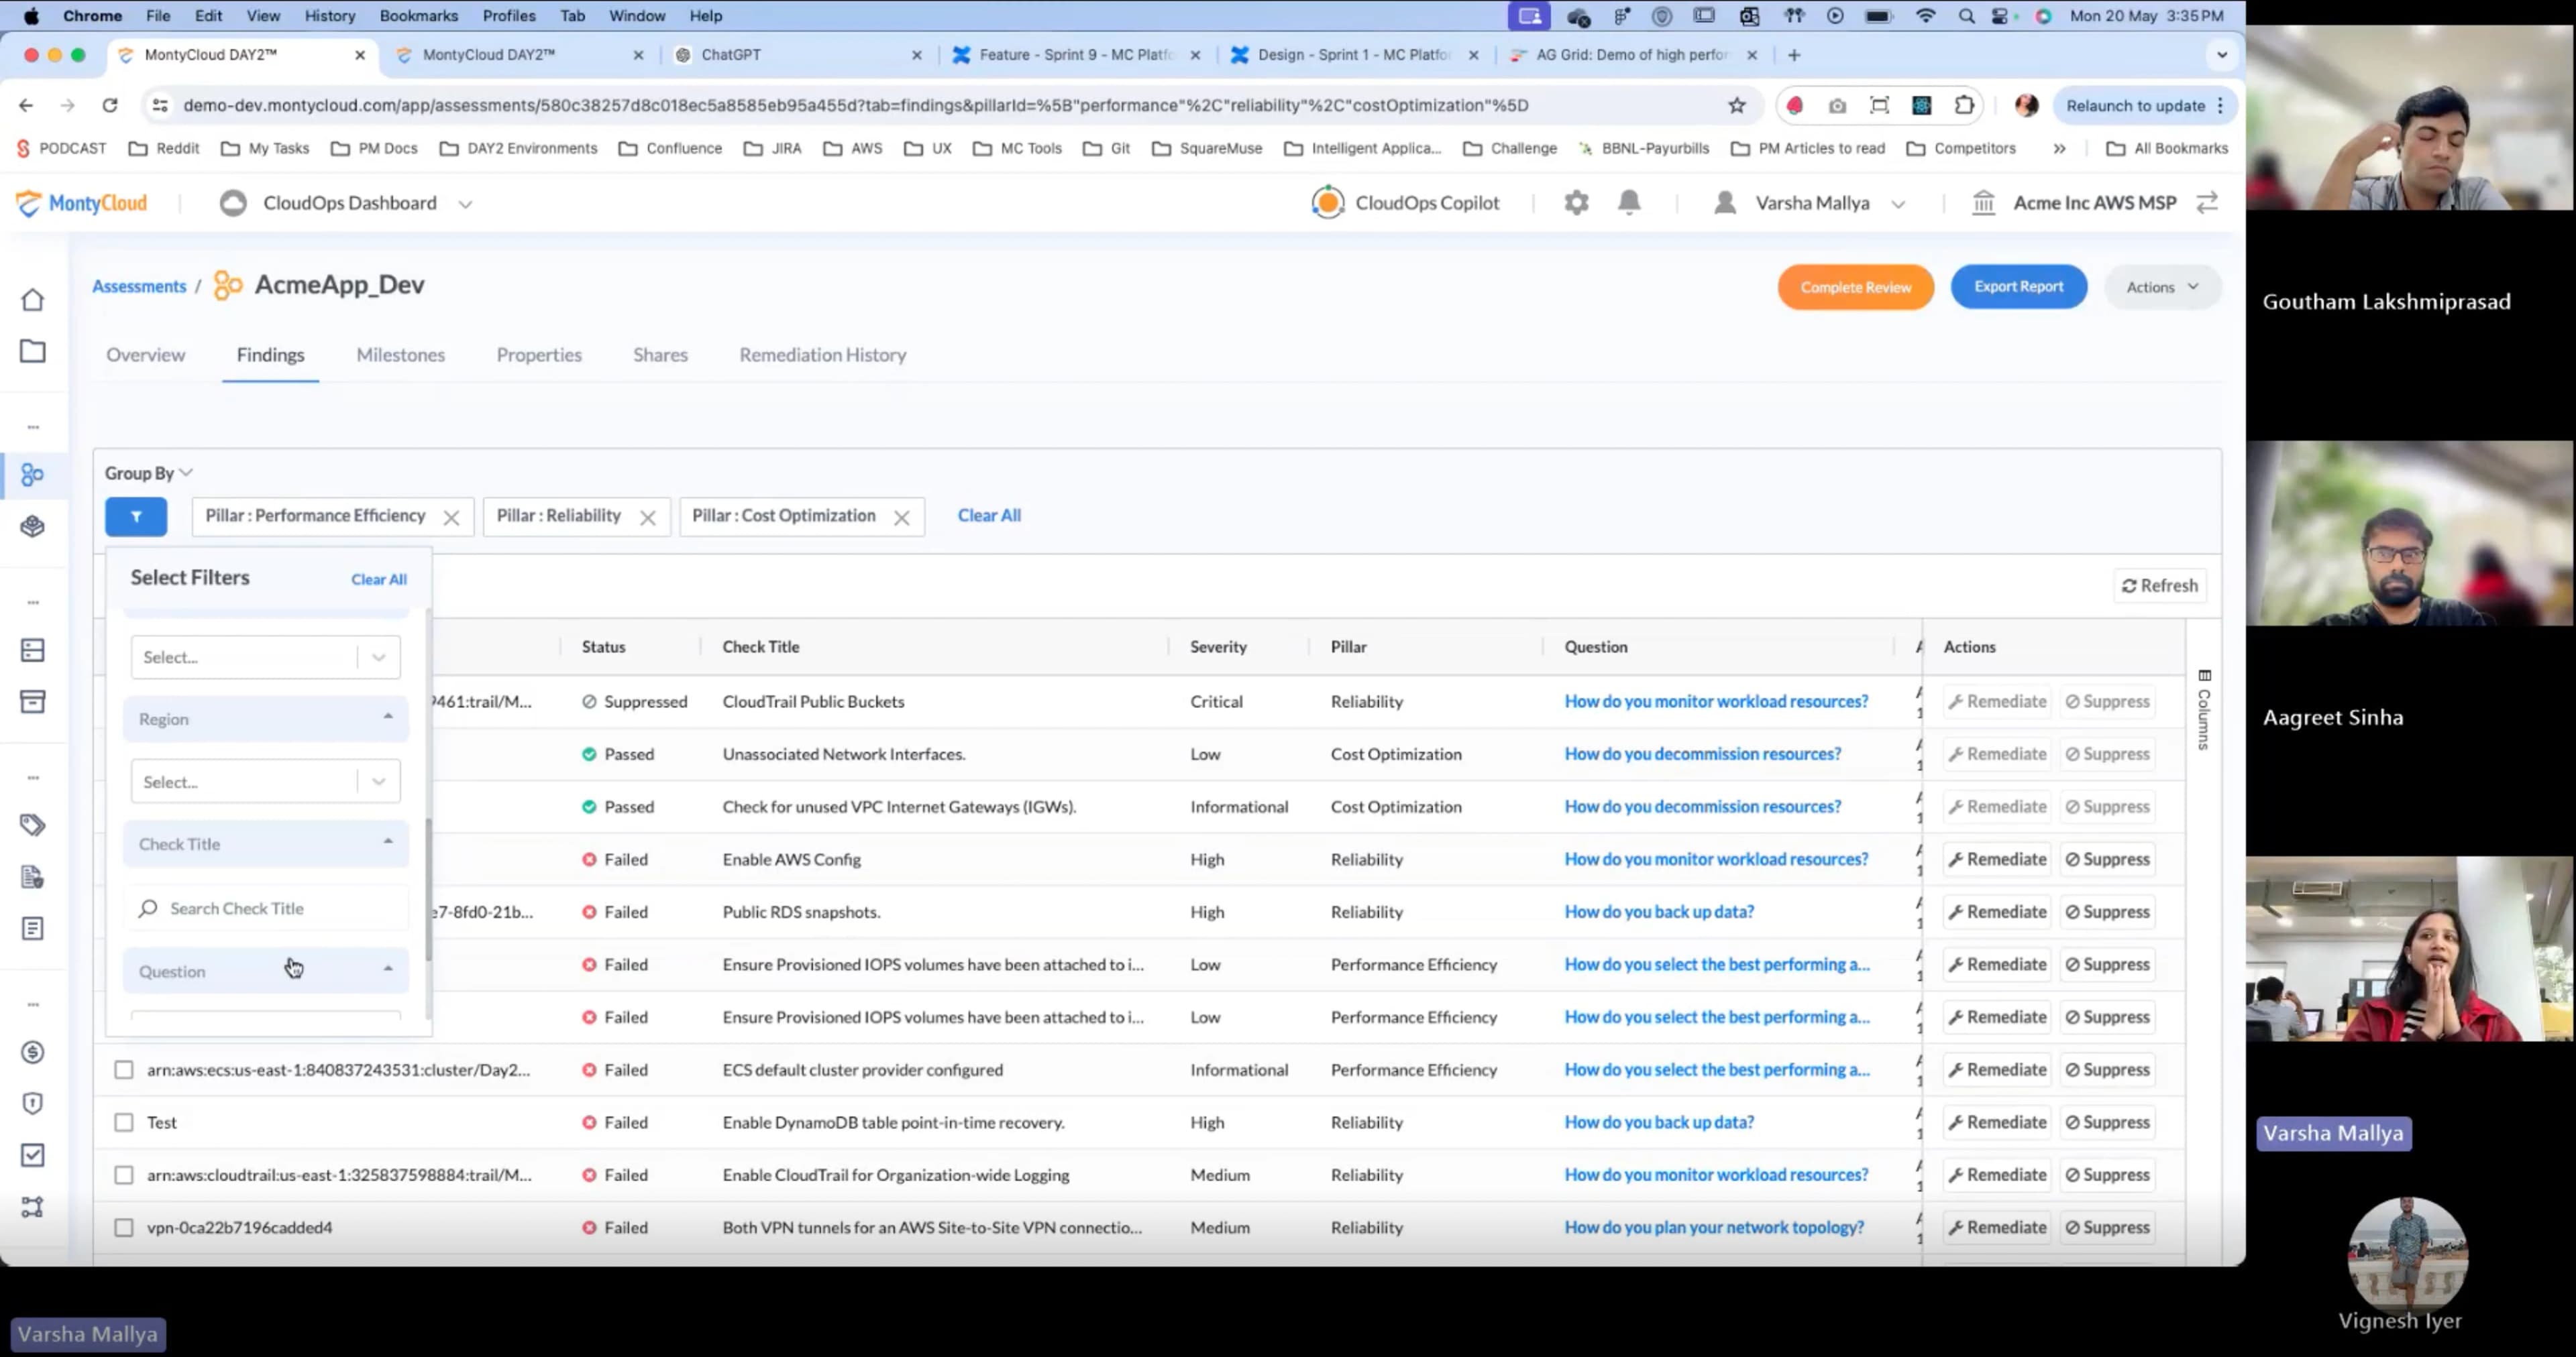Open 'How do you plan your network topology?' link
This screenshot has height=1357, width=2576.
pos(1714,1227)
